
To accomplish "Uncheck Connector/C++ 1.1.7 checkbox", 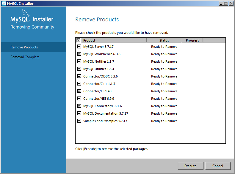I will pyautogui.click(x=79, y=84).
